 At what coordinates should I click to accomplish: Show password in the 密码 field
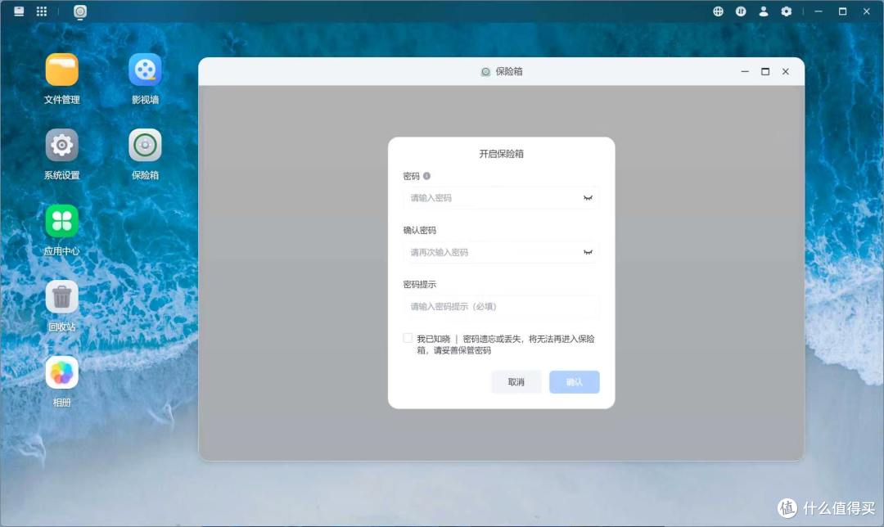(x=588, y=198)
